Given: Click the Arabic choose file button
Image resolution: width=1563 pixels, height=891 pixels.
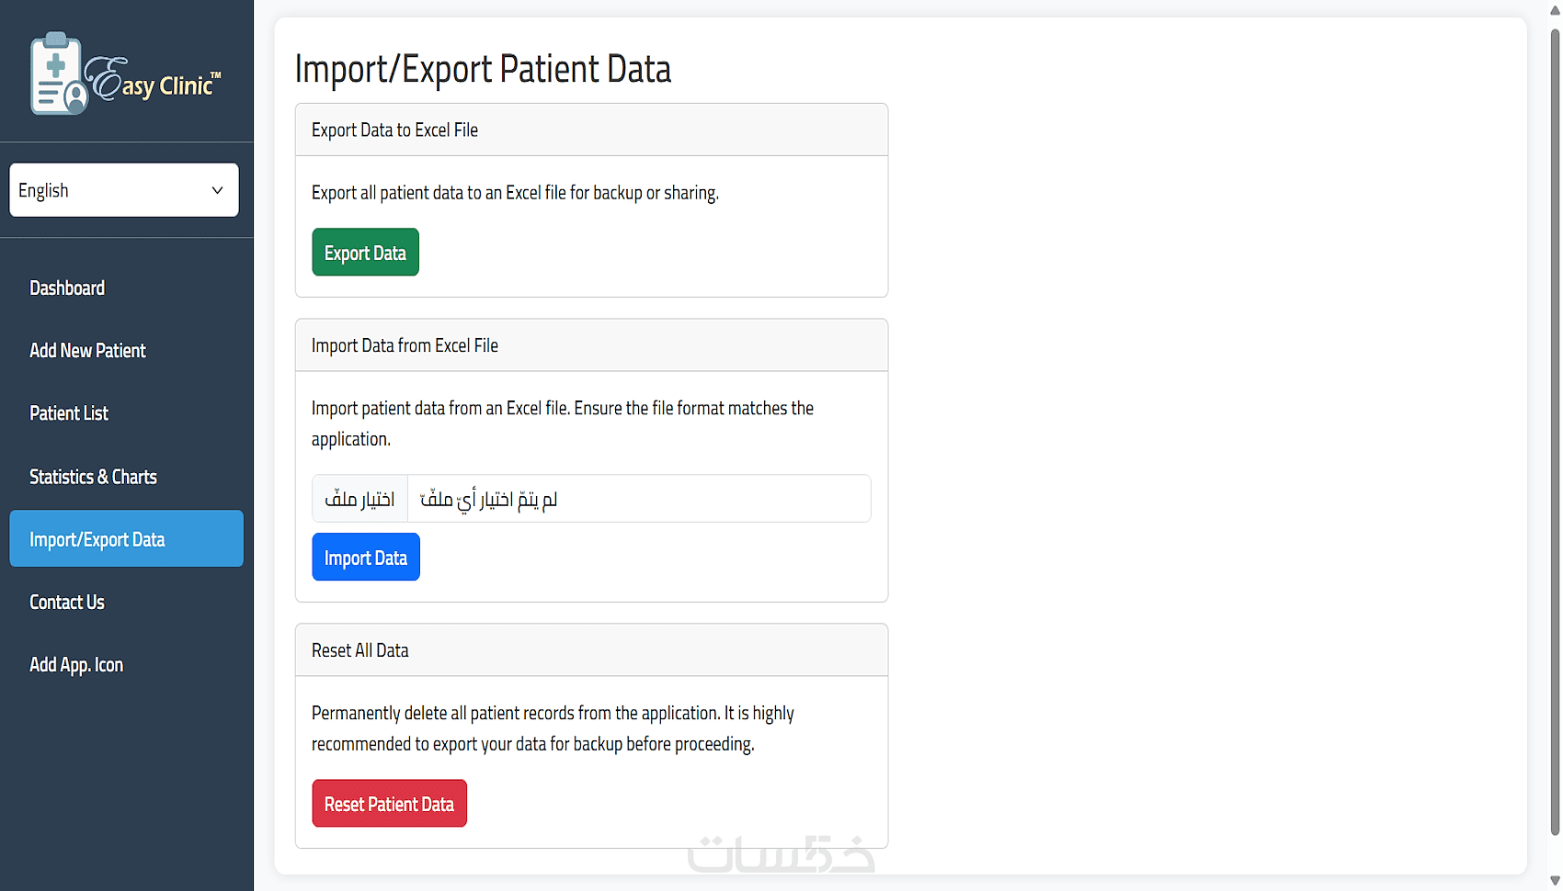Looking at the screenshot, I should (x=359, y=499).
